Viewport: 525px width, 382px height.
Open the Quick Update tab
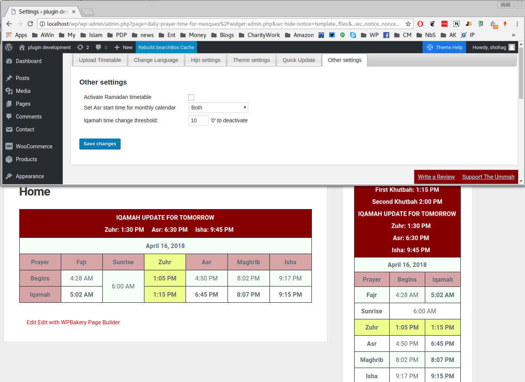point(299,60)
